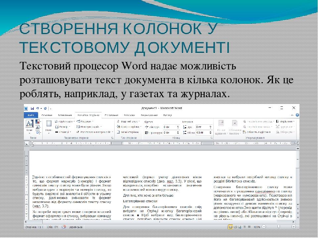Open the Файл tab

tap(31, 115)
